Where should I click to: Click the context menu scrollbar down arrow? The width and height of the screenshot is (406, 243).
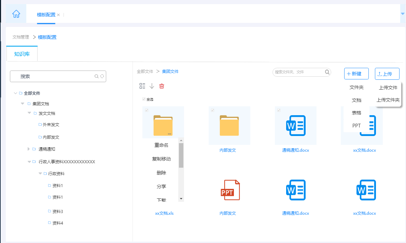point(181,199)
